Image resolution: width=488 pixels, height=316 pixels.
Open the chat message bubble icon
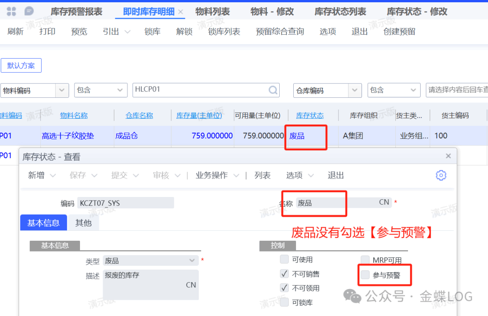tap(29, 11)
